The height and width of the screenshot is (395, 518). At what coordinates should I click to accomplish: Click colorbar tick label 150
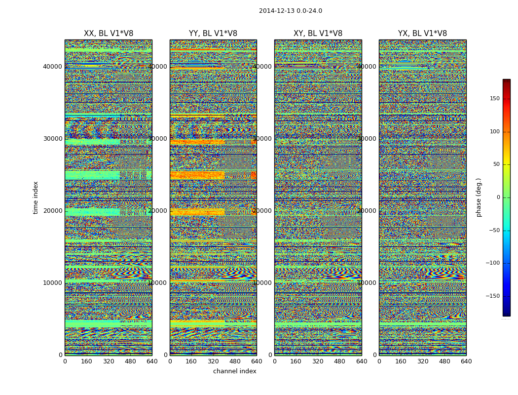495,98
